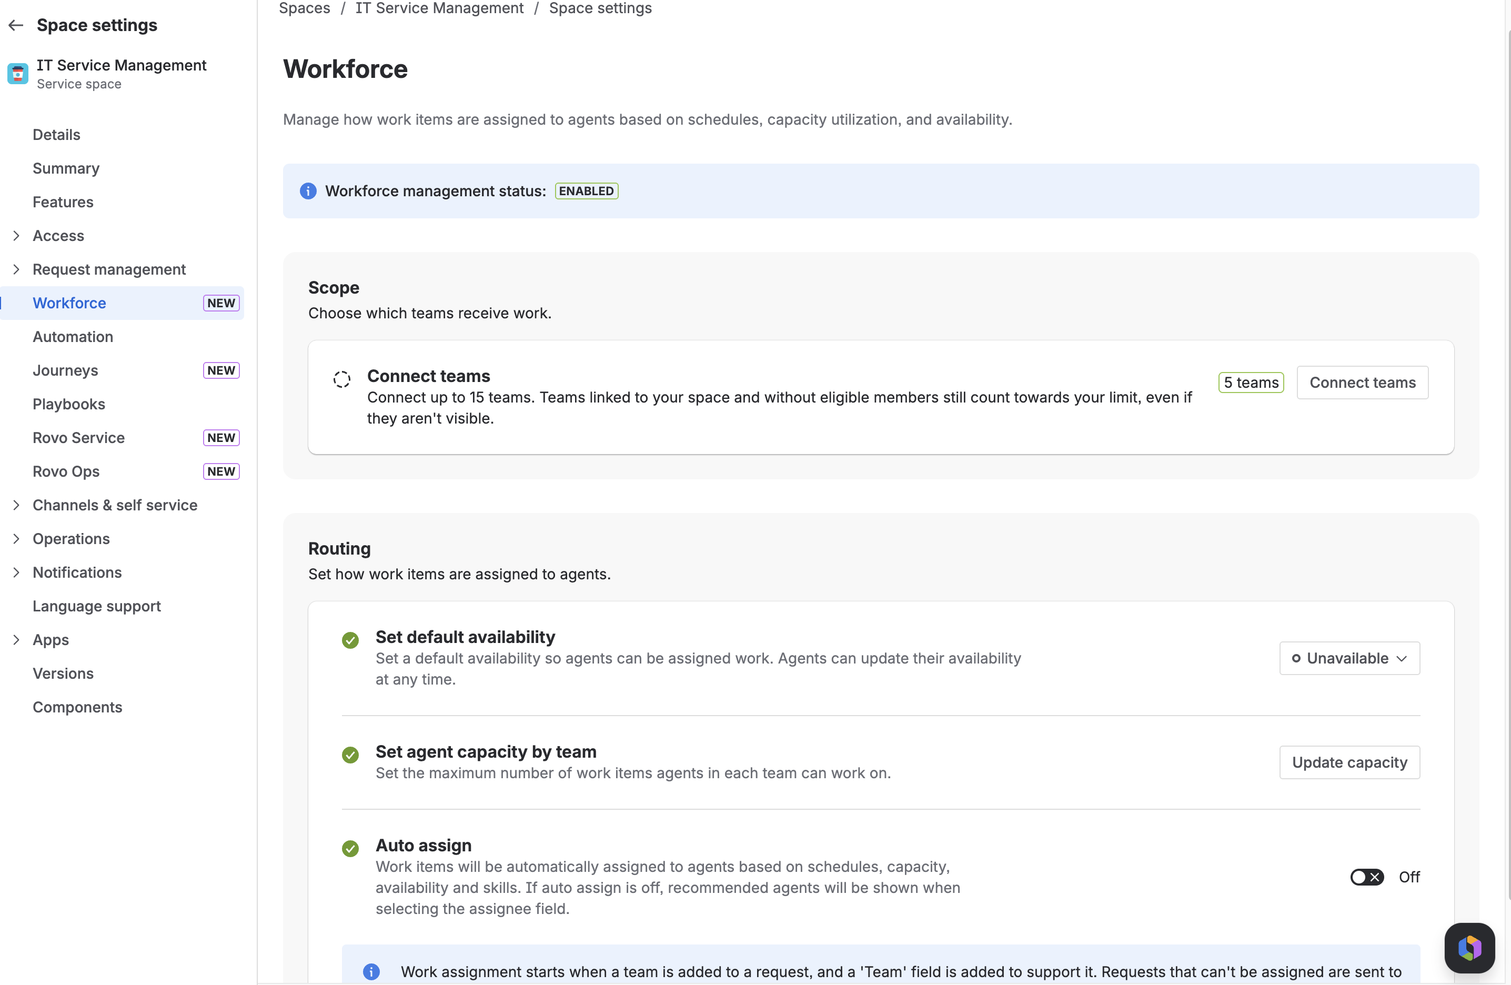Open Details in the sidebar
The width and height of the screenshot is (1511, 985).
pyautogui.click(x=122, y=135)
